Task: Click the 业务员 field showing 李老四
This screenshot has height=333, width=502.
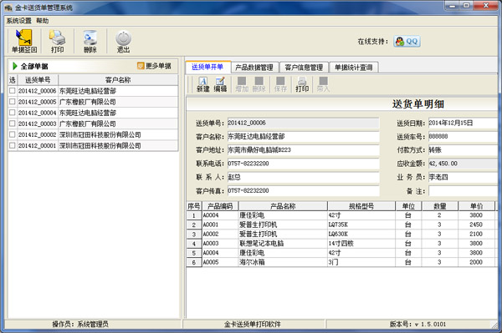Action: [x=463, y=177]
